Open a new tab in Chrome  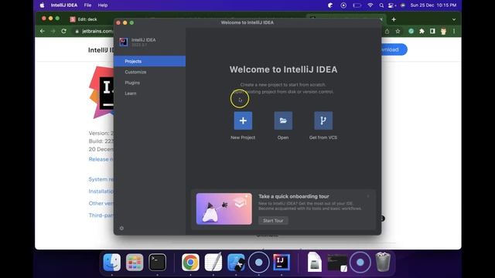[394, 19]
